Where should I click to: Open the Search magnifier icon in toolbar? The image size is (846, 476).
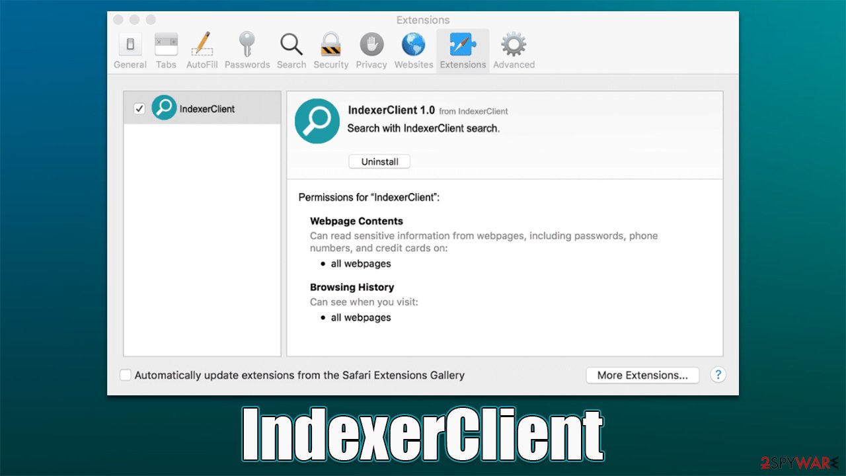[291, 44]
